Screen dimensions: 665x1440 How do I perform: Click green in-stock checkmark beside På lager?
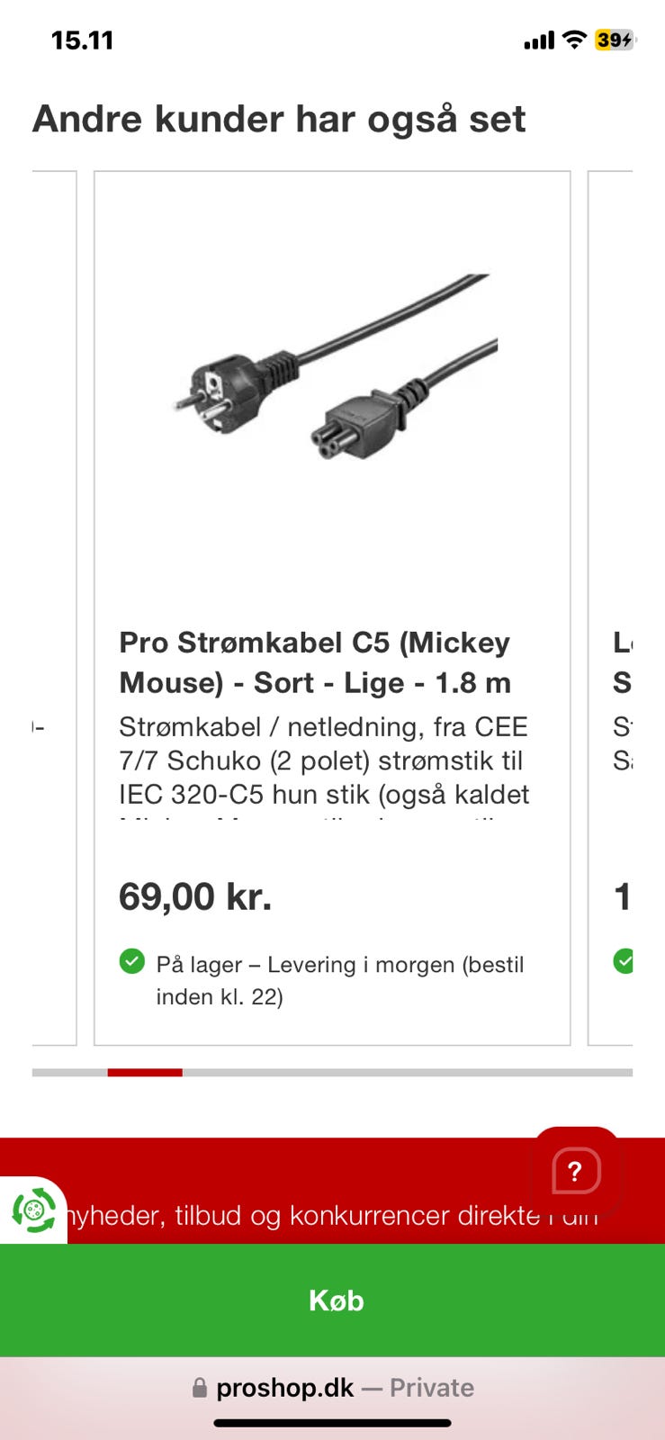click(x=132, y=961)
